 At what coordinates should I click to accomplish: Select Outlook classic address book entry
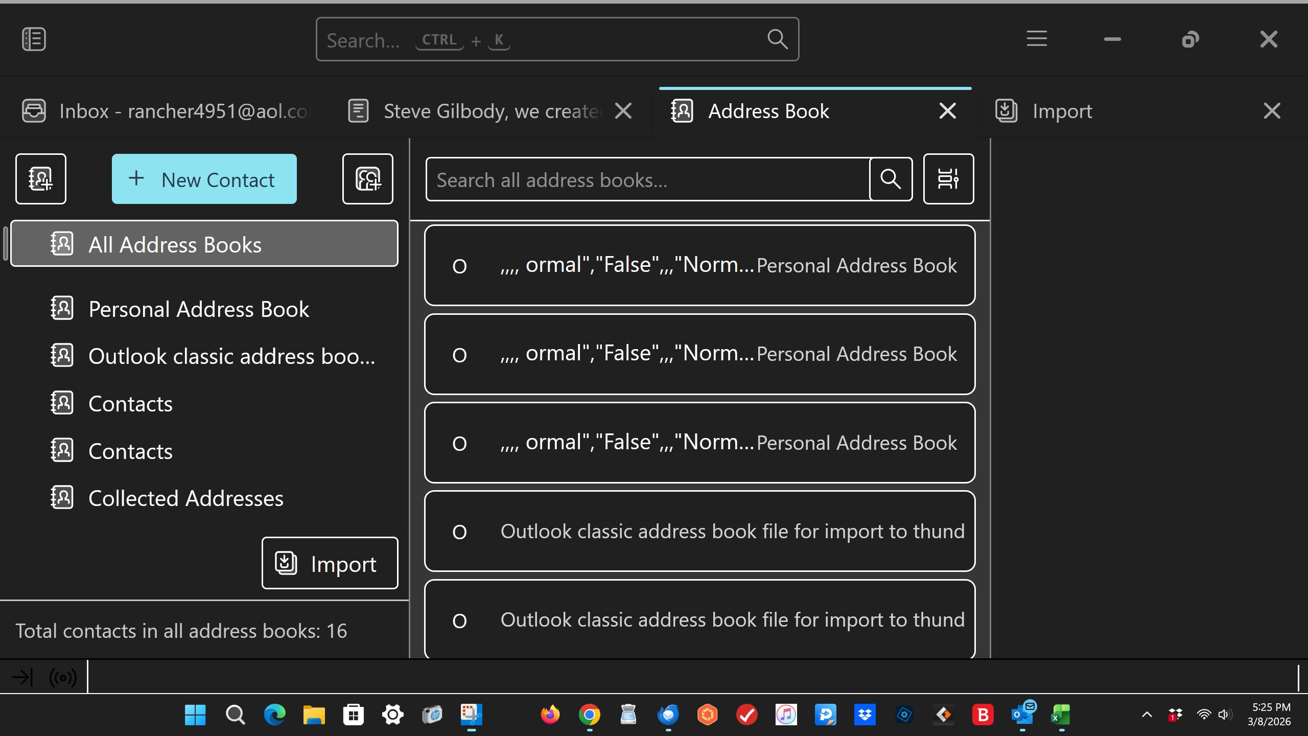(231, 356)
